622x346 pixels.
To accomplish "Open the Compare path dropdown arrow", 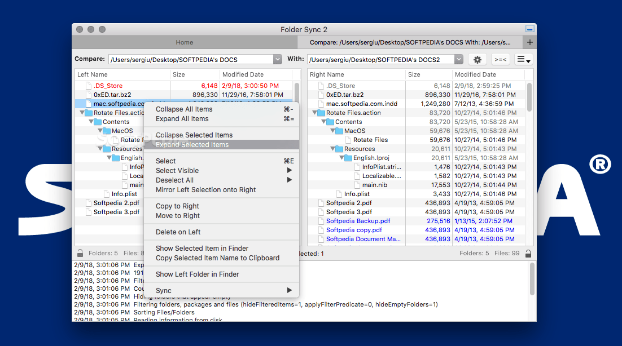I will point(277,59).
